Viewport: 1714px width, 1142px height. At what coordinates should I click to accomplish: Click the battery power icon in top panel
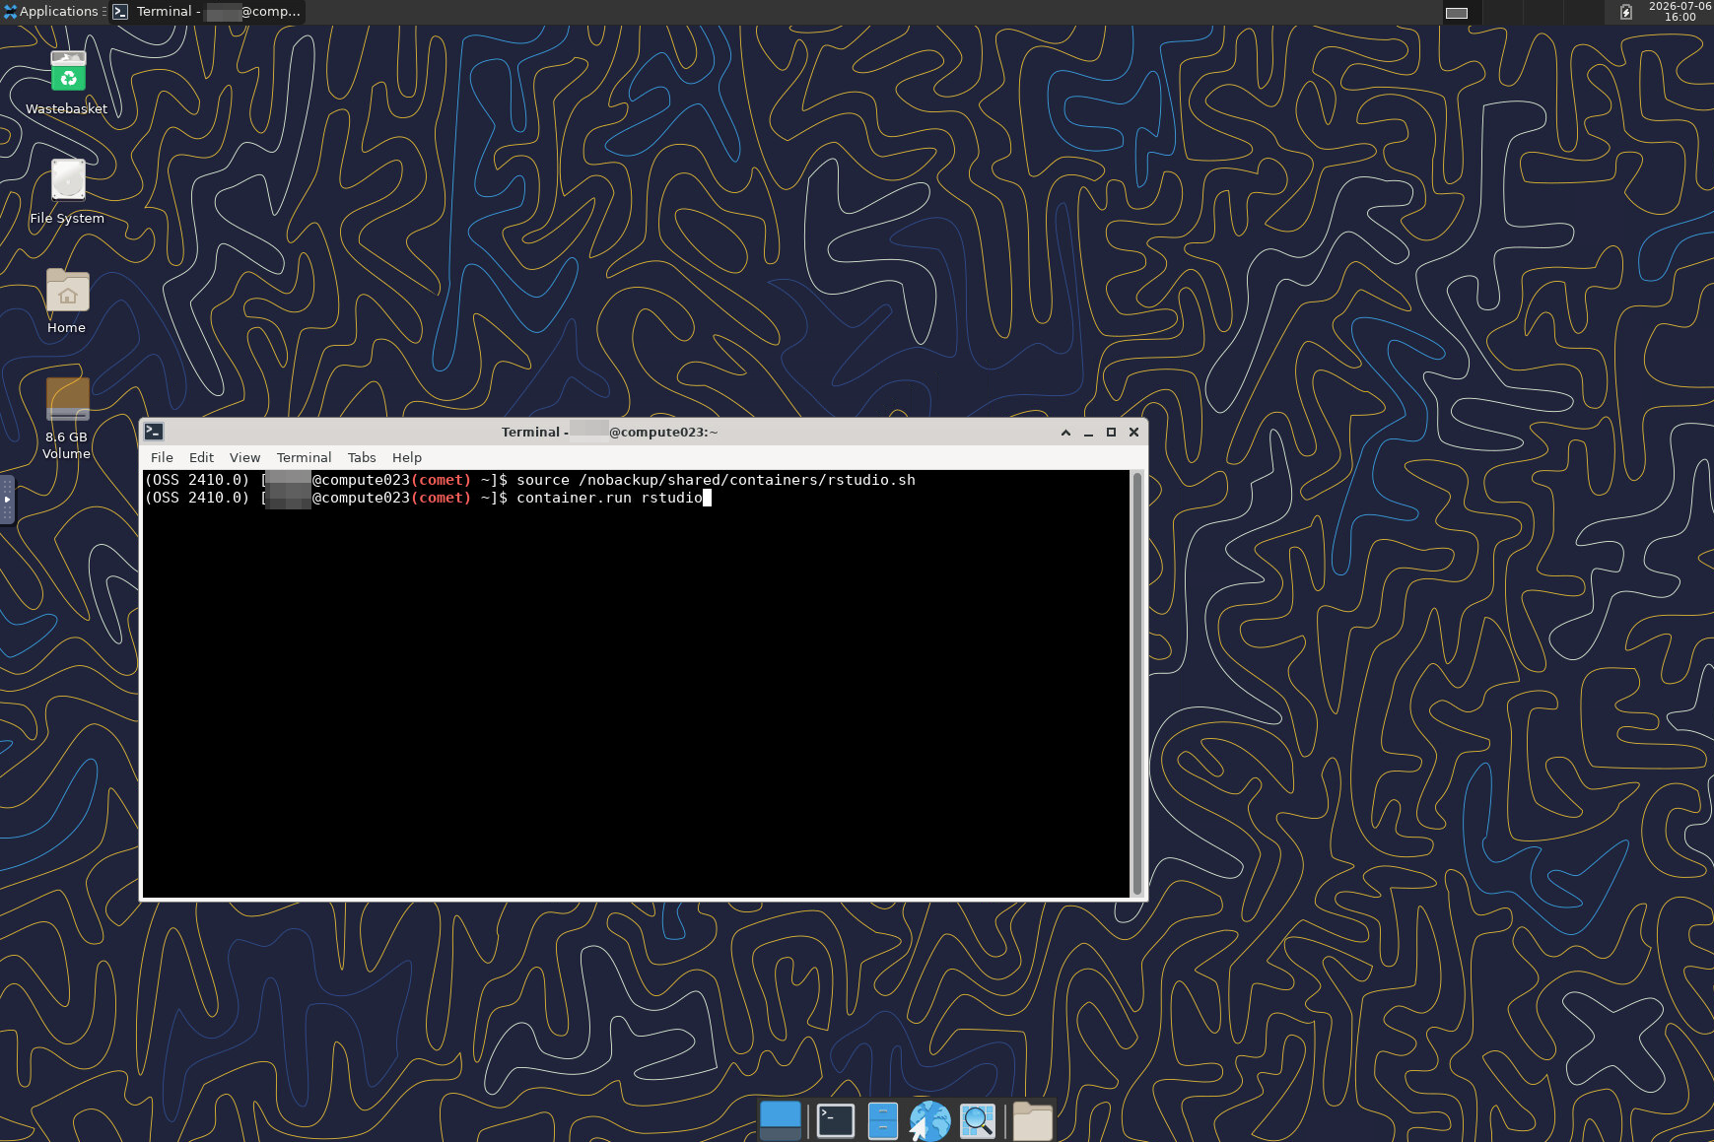1626,12
